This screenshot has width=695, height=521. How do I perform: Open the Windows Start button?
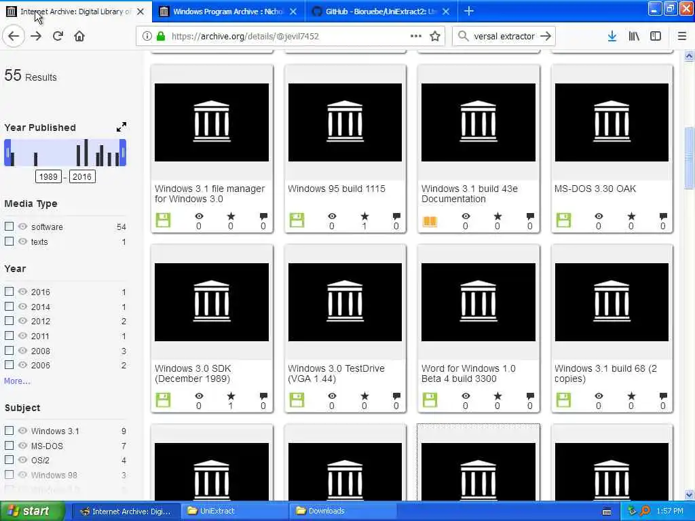[33, 511]
